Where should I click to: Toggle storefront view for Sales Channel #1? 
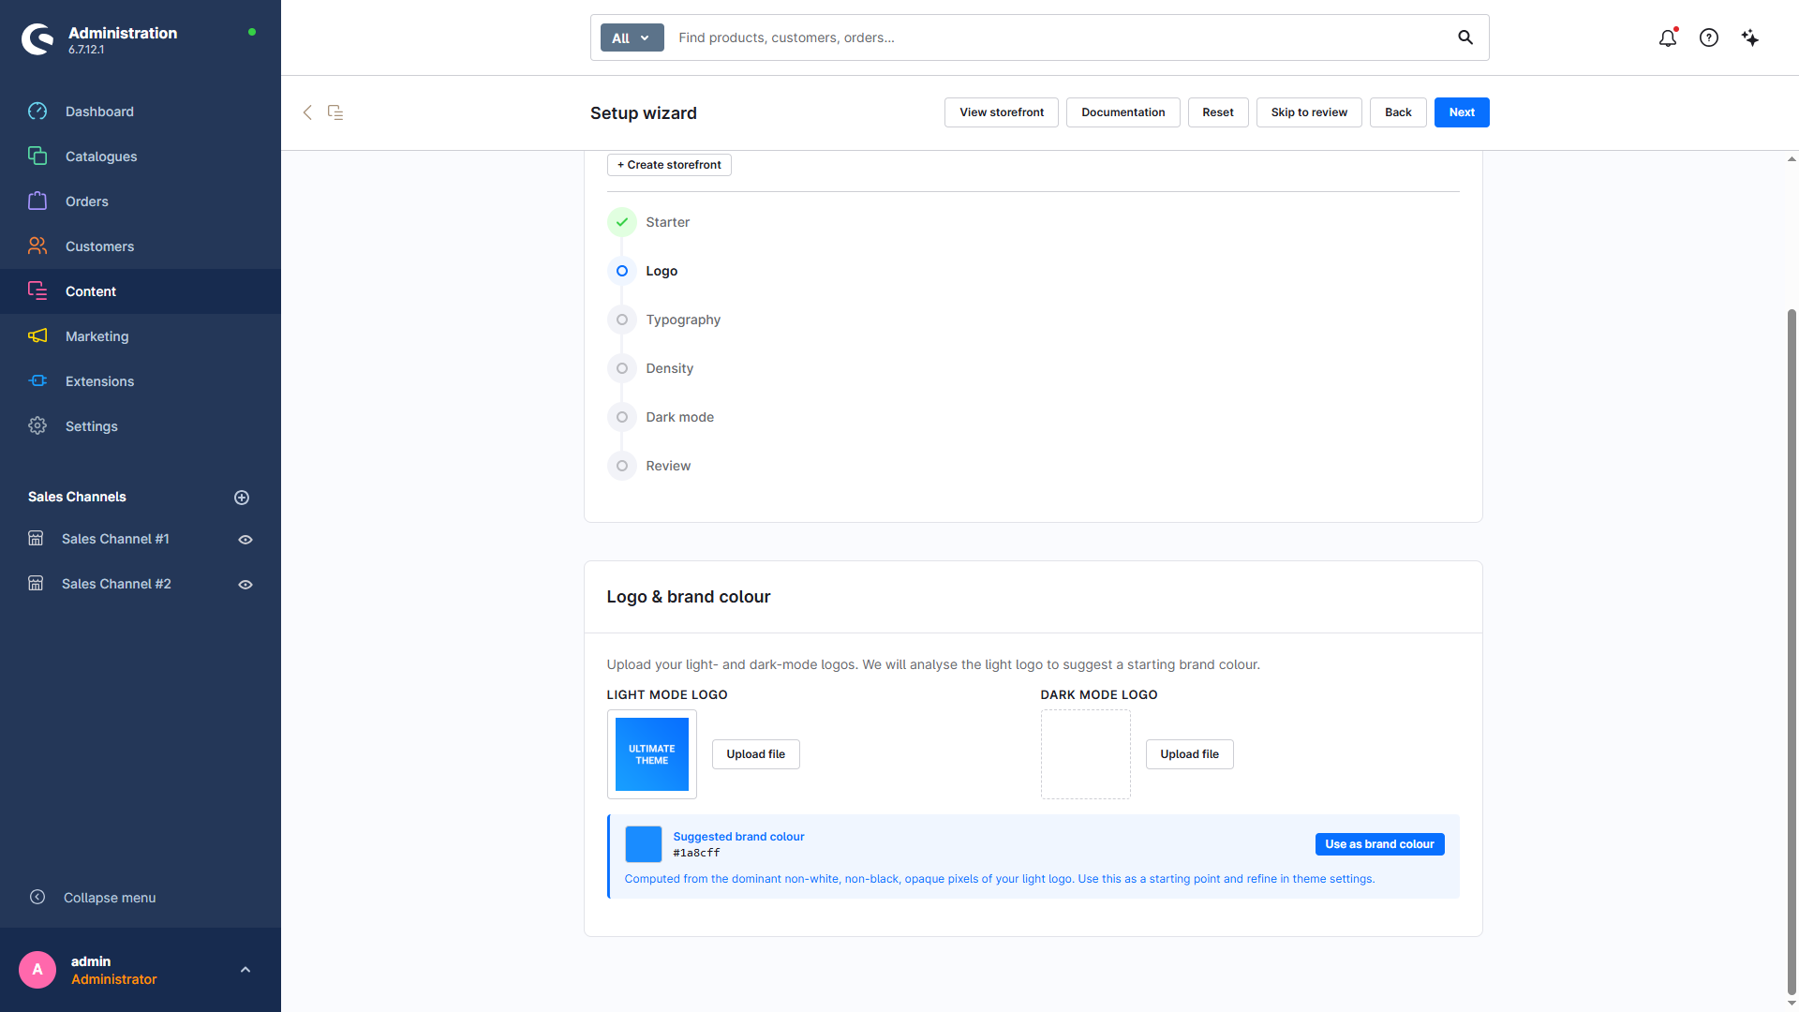click(245, 540)
